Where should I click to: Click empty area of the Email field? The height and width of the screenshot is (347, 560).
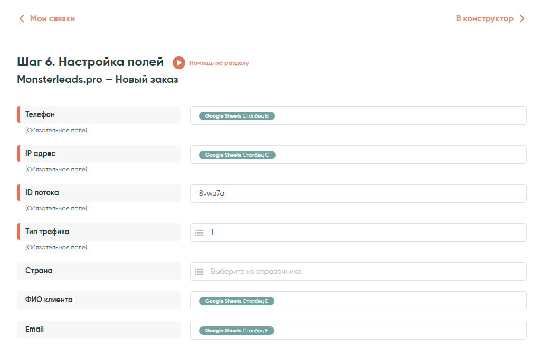tap(401, 331)
